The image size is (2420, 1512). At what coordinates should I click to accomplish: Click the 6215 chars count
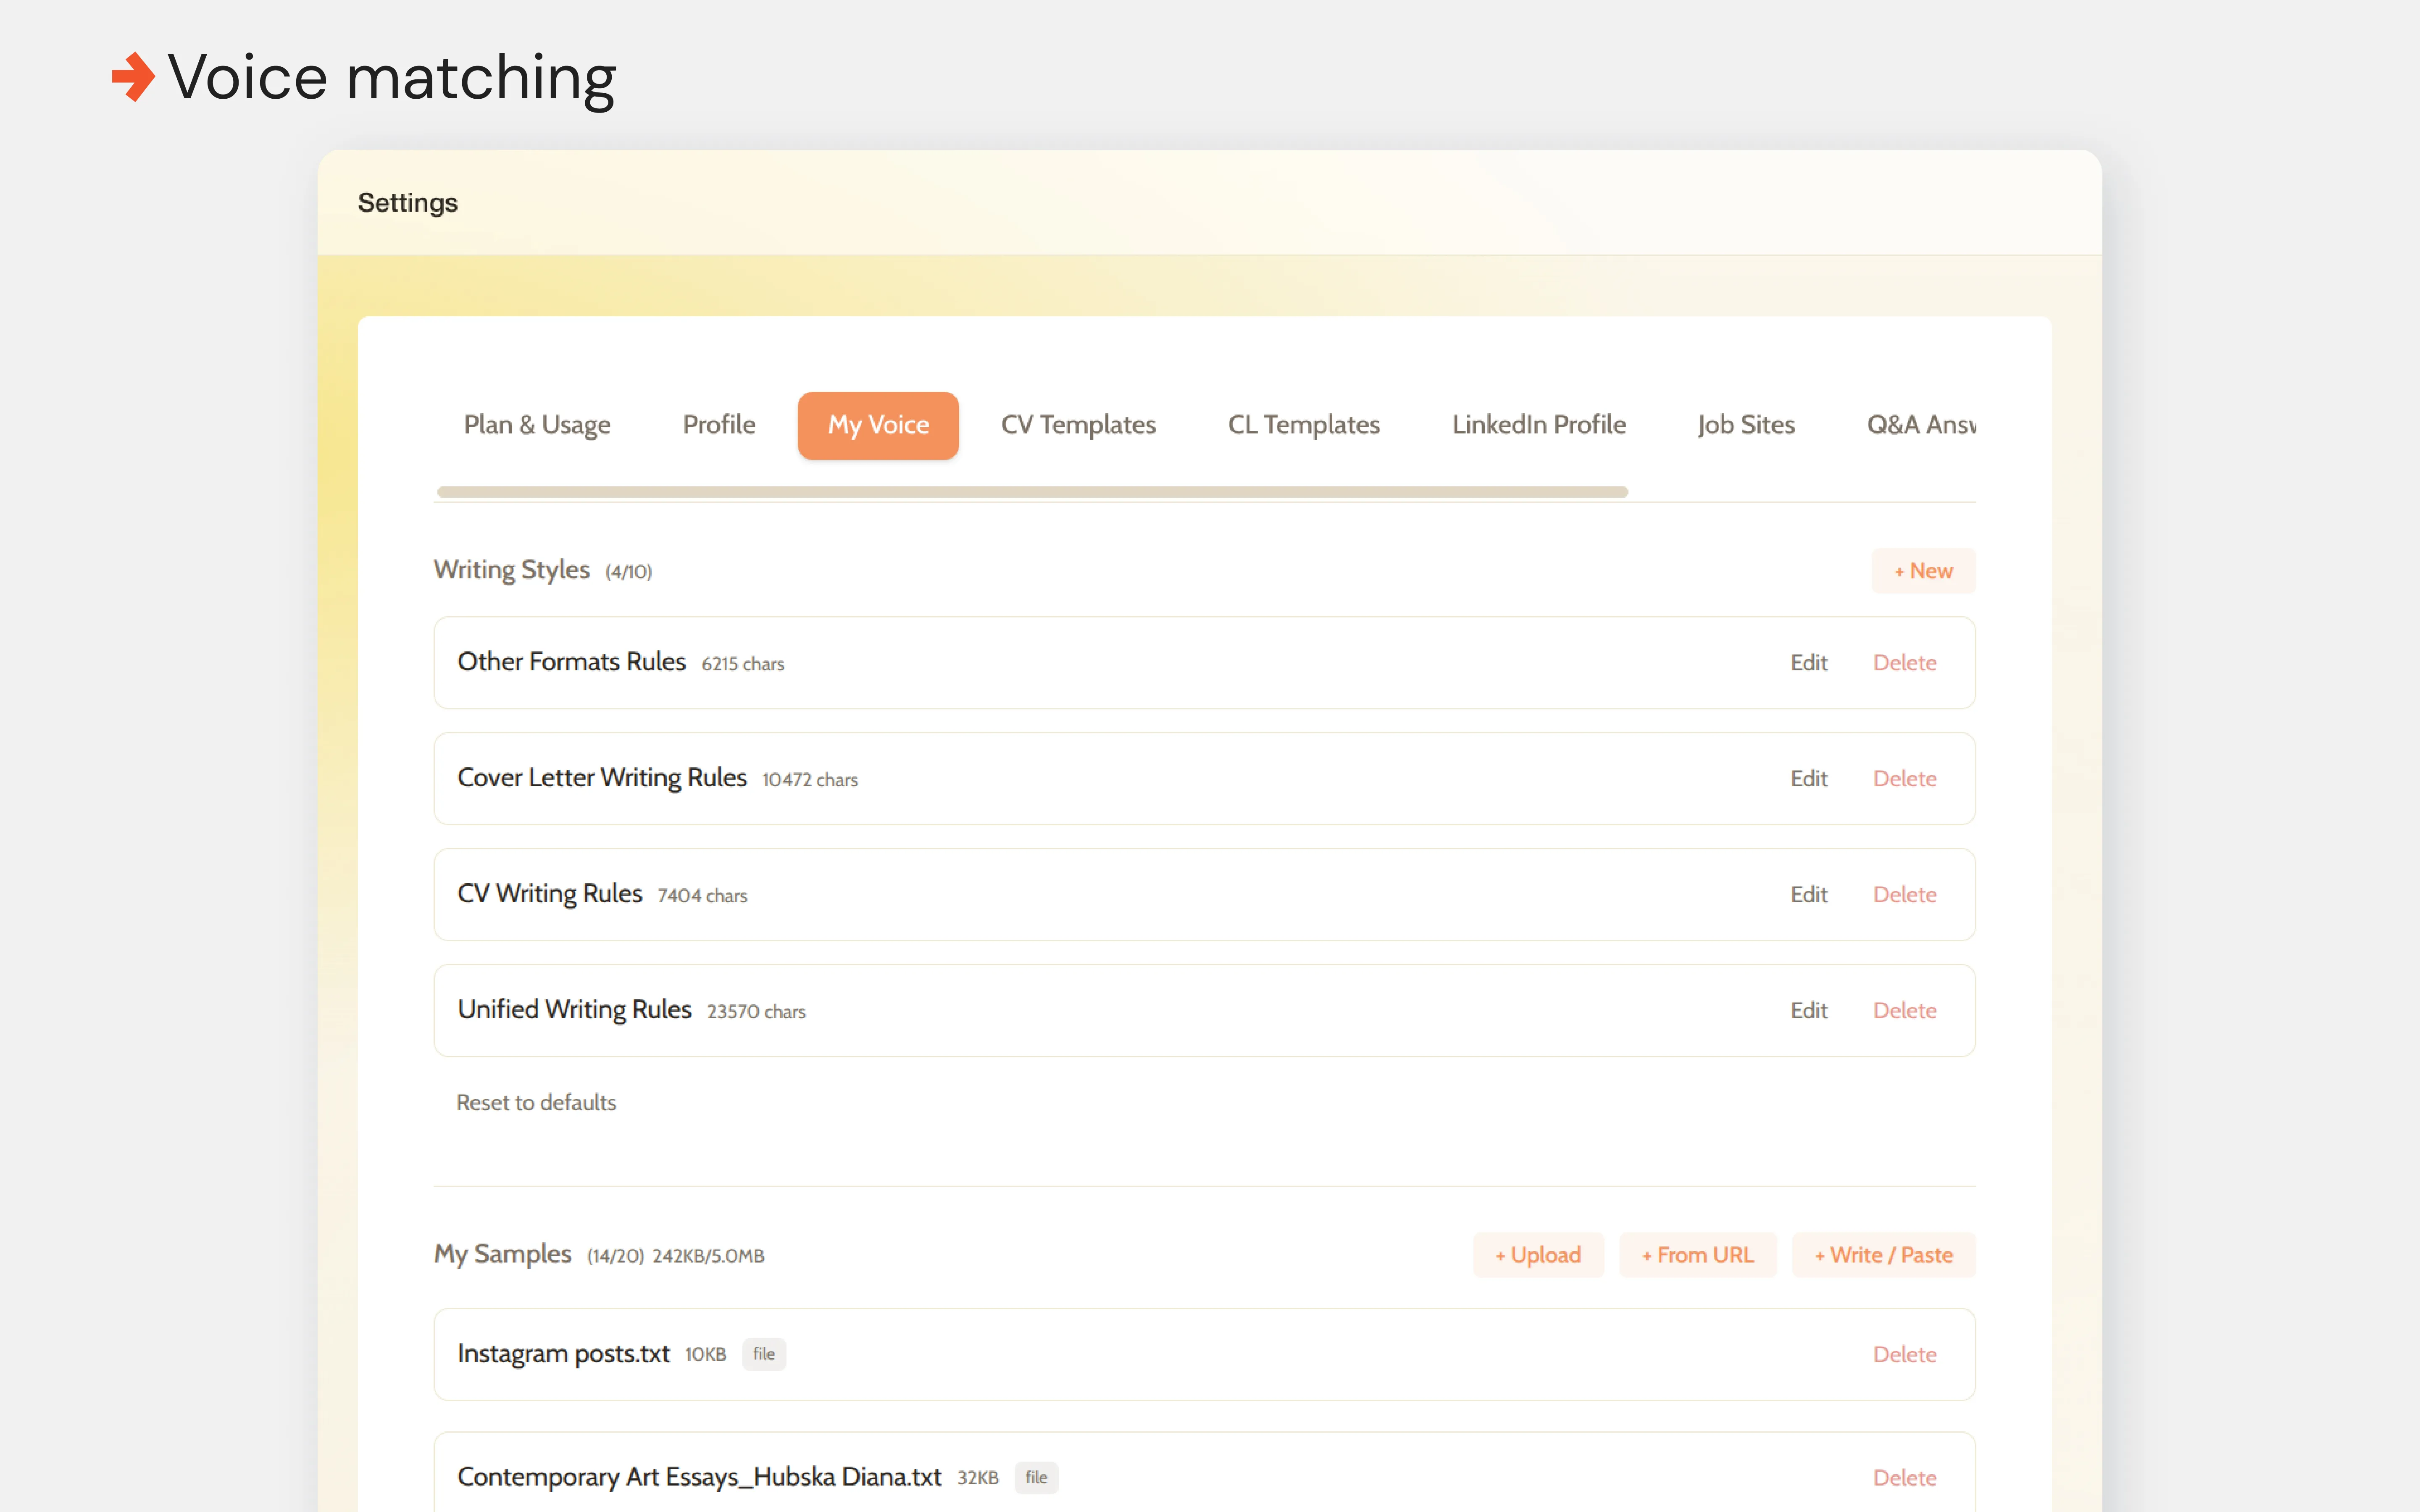pos(743,664)
